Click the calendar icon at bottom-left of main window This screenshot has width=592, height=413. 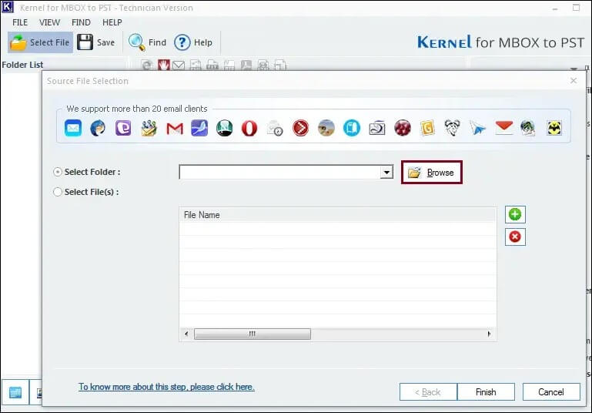[15, 393]
